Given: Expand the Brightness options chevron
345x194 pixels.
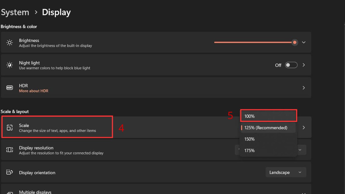Looking at the screenshot, I should click(304, 43).
